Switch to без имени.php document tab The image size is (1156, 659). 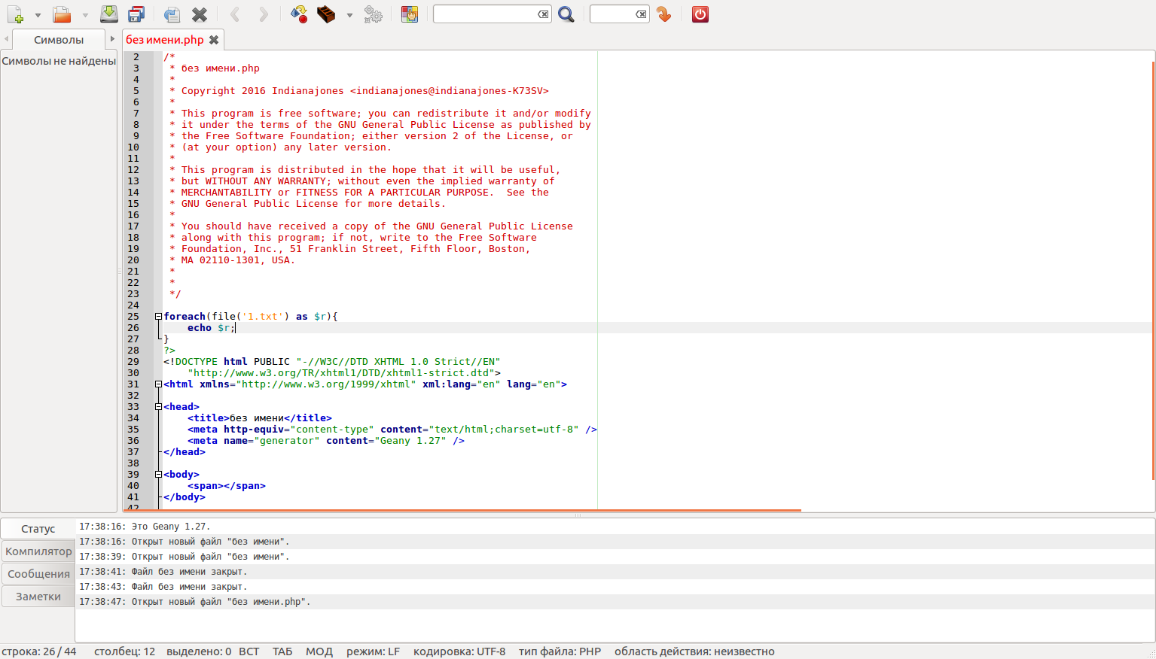165,40
